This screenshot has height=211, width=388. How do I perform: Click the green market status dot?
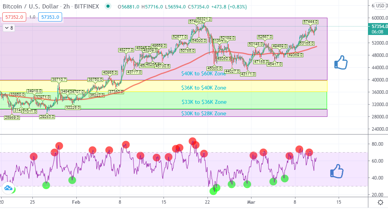108,7
